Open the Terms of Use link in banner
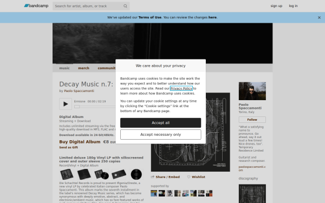The image size is (325, 203). point(150,17)
